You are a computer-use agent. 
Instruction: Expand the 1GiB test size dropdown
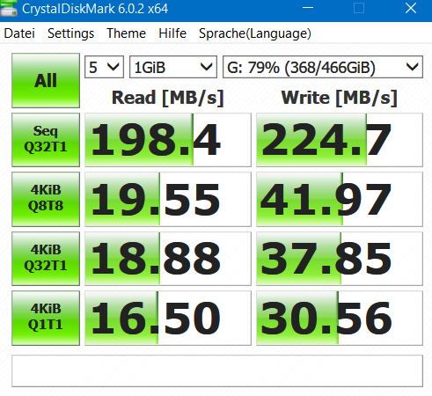click(173, 67)
